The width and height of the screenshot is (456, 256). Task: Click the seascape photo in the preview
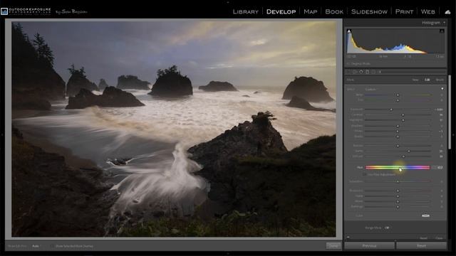coord(174,129)
